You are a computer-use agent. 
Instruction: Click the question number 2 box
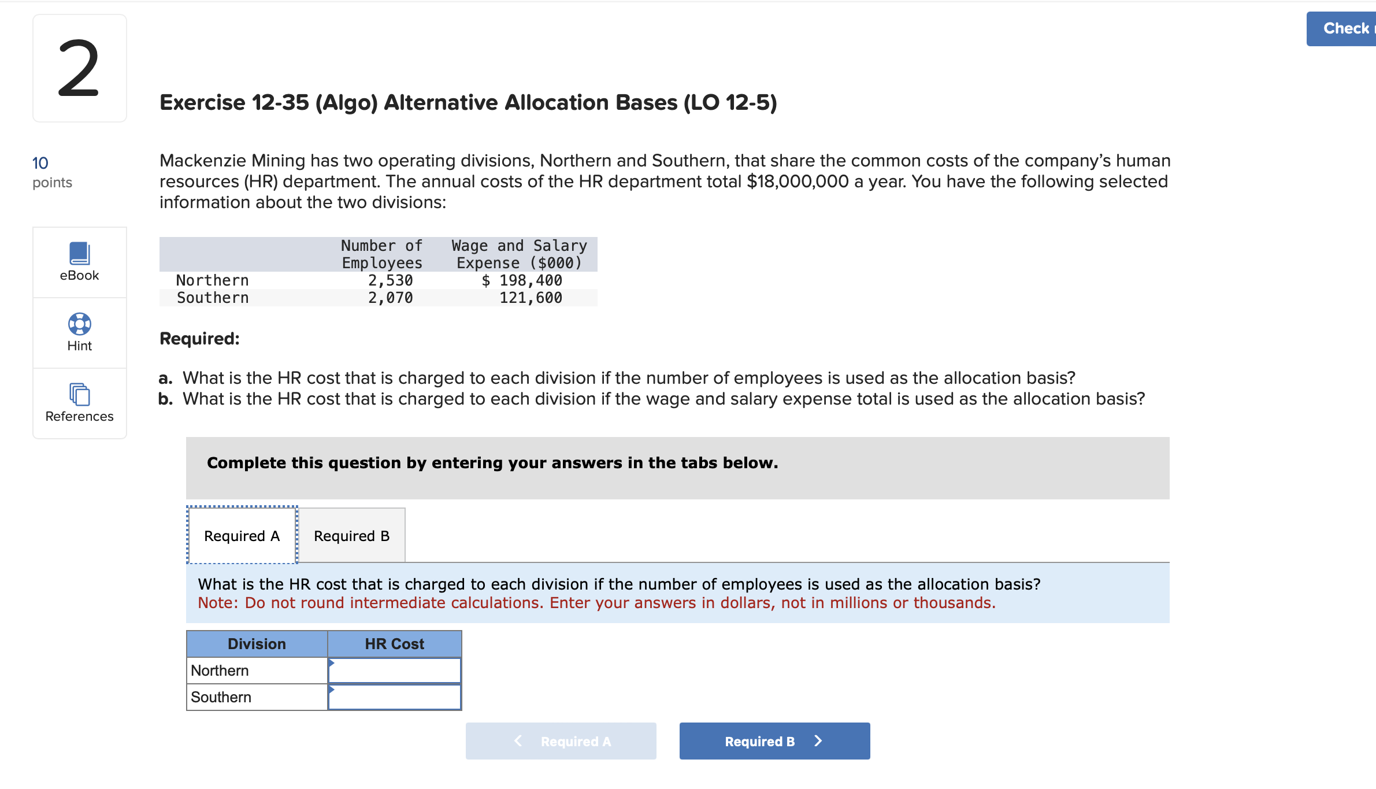click(x=79, y=68)
